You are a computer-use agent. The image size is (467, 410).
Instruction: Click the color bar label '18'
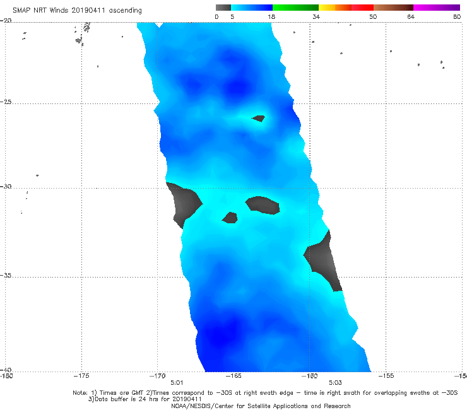coord(271,16)
